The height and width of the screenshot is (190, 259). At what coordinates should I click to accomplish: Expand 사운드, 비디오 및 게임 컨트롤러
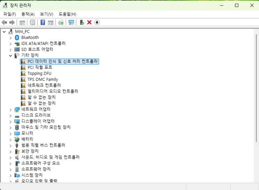[x=10, y=158]
